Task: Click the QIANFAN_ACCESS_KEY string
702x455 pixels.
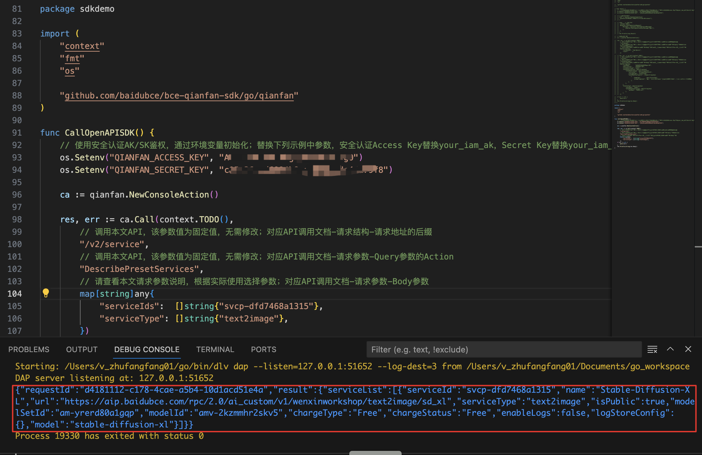Action: point(159,157)
